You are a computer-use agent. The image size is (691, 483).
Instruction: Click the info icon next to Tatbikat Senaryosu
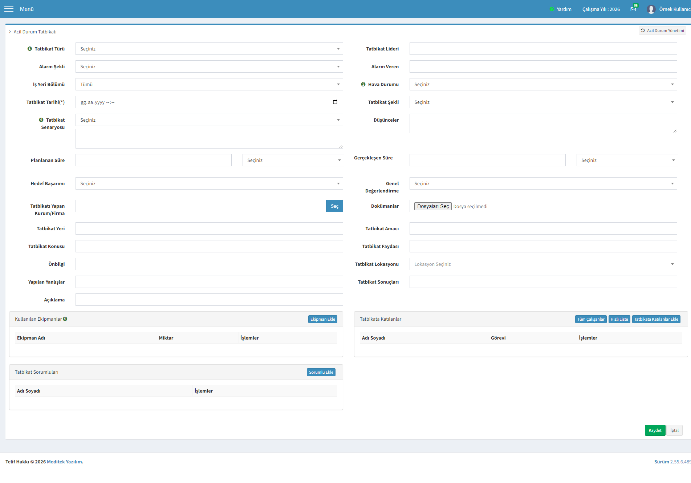coord(41,120)
